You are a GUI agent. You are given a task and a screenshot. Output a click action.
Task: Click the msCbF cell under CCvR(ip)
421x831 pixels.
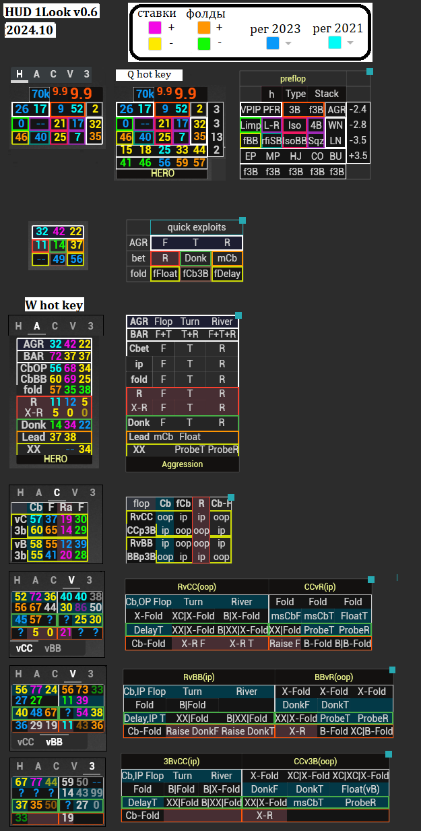click(286, 616)
